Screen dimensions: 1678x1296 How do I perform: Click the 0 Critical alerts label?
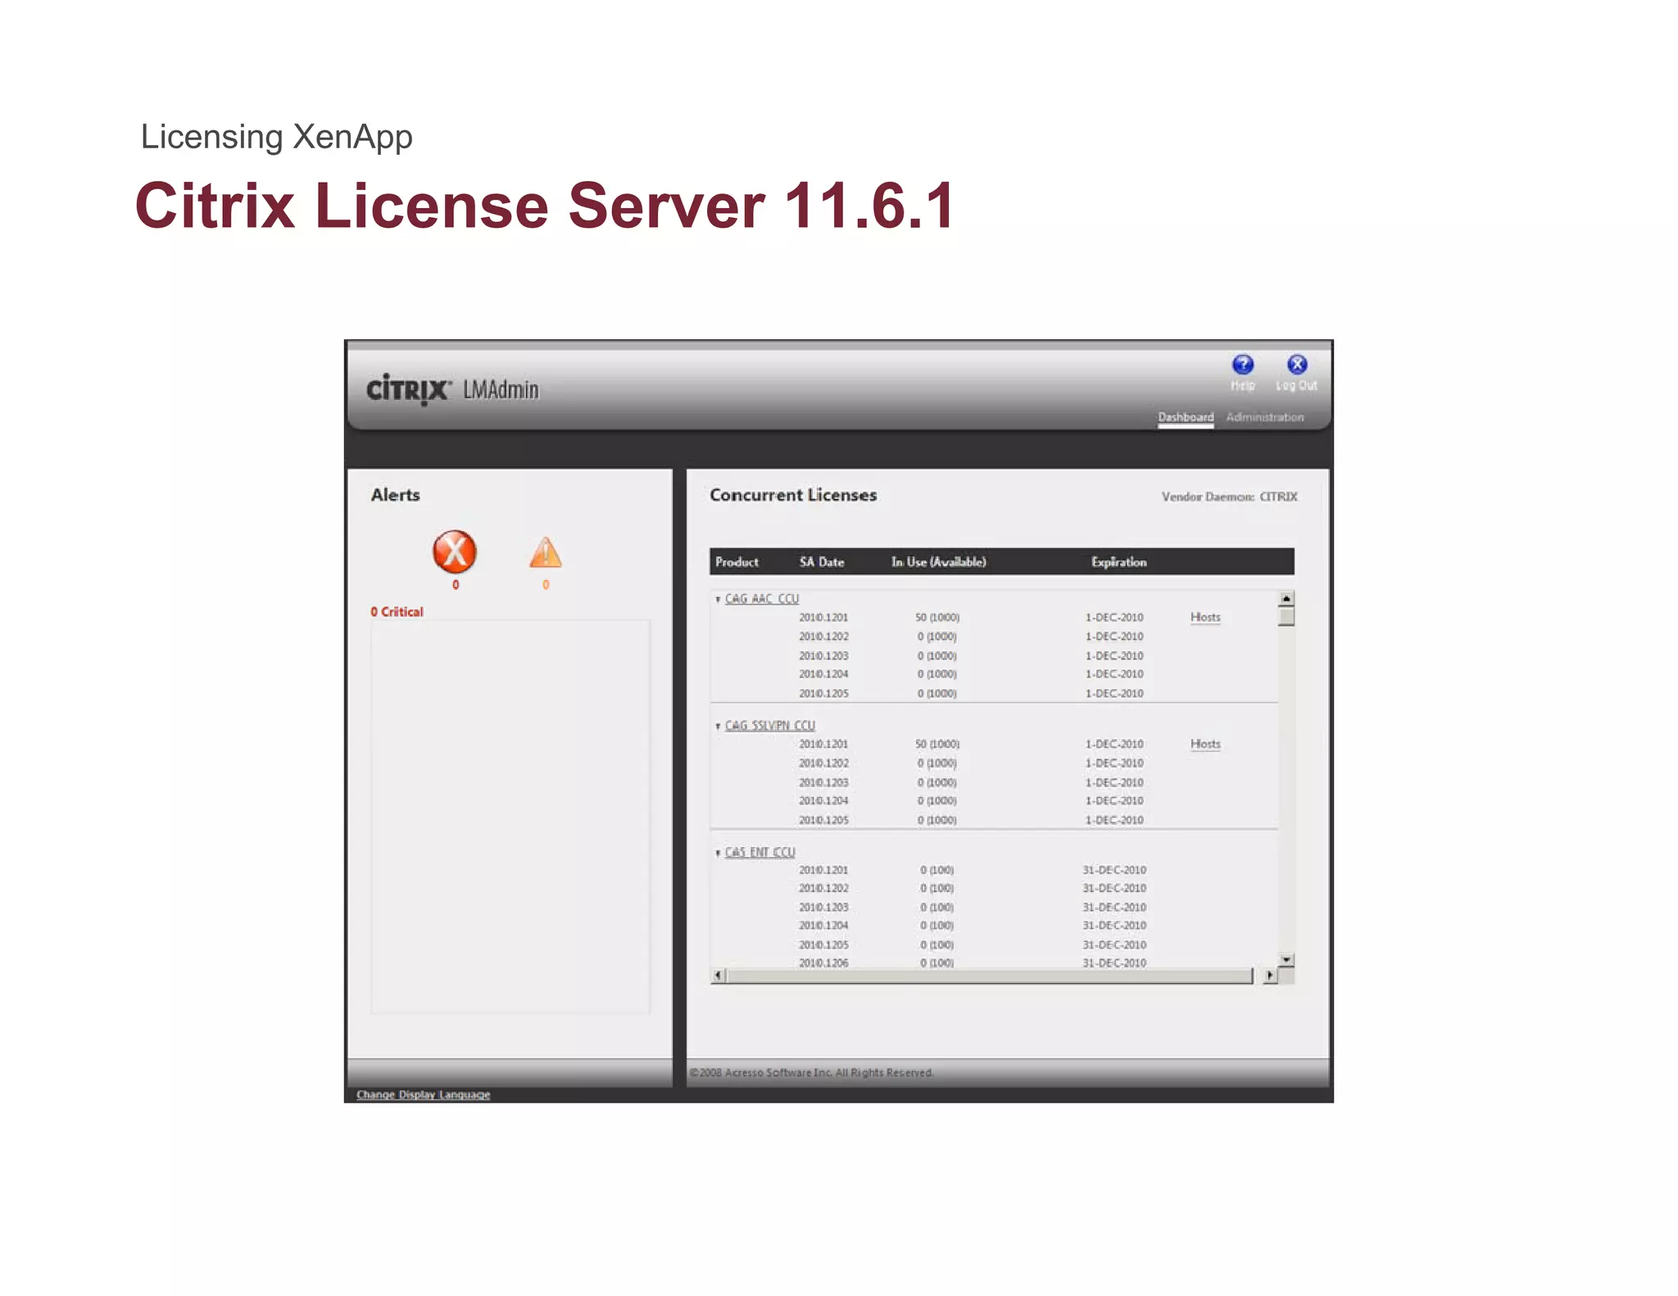(397, 612)
